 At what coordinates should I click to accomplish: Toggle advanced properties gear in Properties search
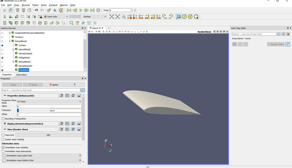(x=83, y=90)
